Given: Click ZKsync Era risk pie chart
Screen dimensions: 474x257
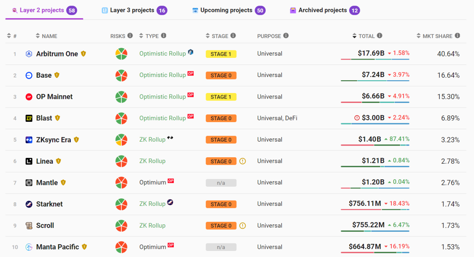Looking at the screenshot, I should coord(121,140).
